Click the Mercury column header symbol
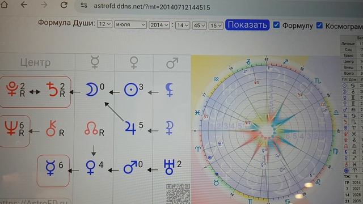This screenshot has width=363, height=204. [x=95, y=62]
